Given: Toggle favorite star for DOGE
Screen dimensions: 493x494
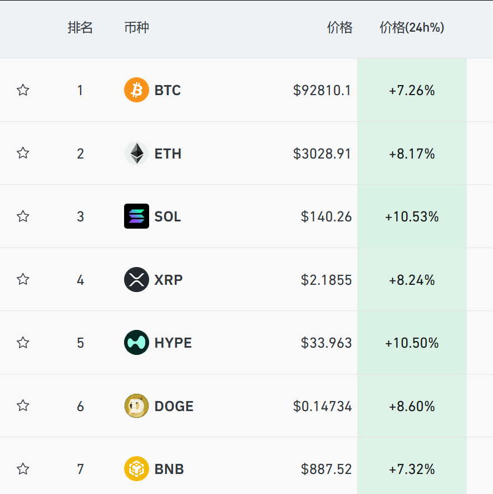Looking at the screenshot, I should coord(23,406).
